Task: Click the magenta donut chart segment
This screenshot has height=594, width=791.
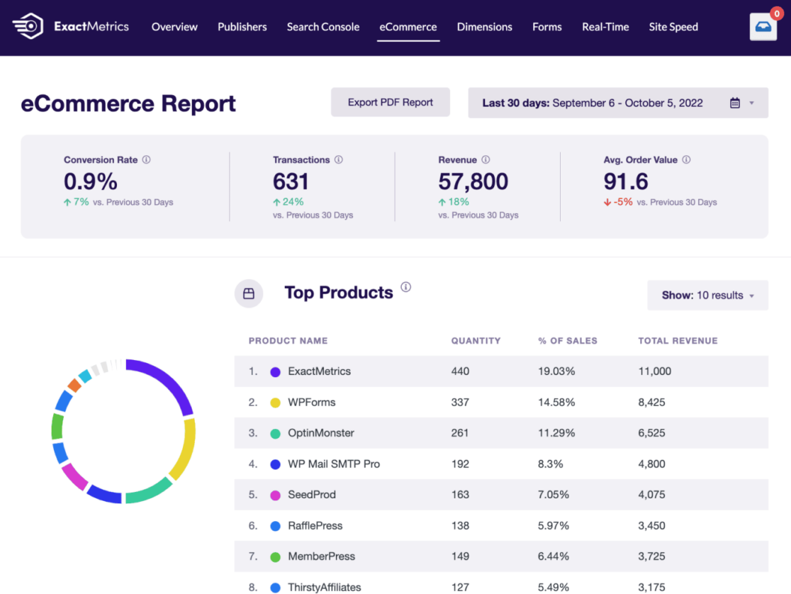Action: [x=74, y=476]
